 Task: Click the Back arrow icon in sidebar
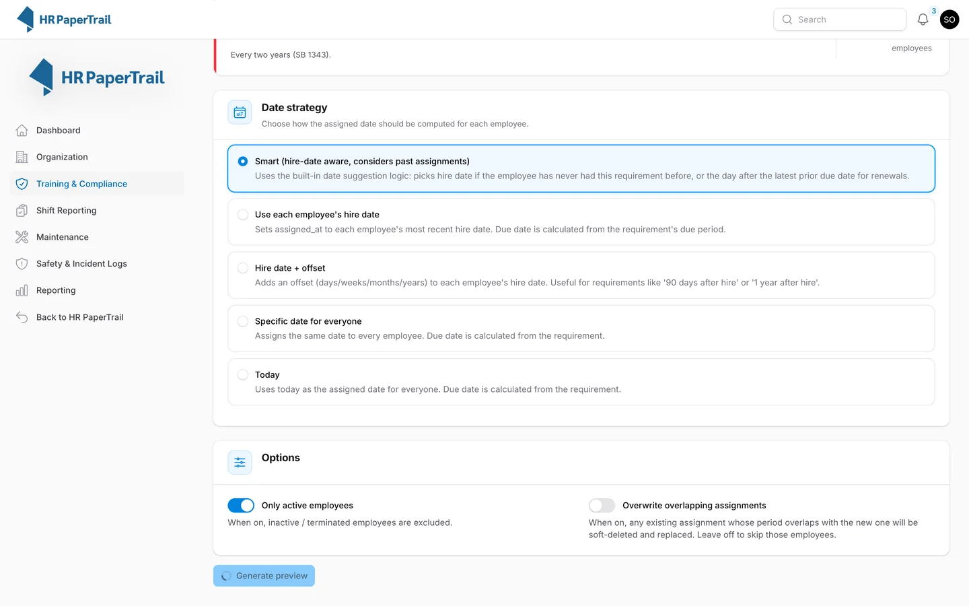[x=22, y=317]
